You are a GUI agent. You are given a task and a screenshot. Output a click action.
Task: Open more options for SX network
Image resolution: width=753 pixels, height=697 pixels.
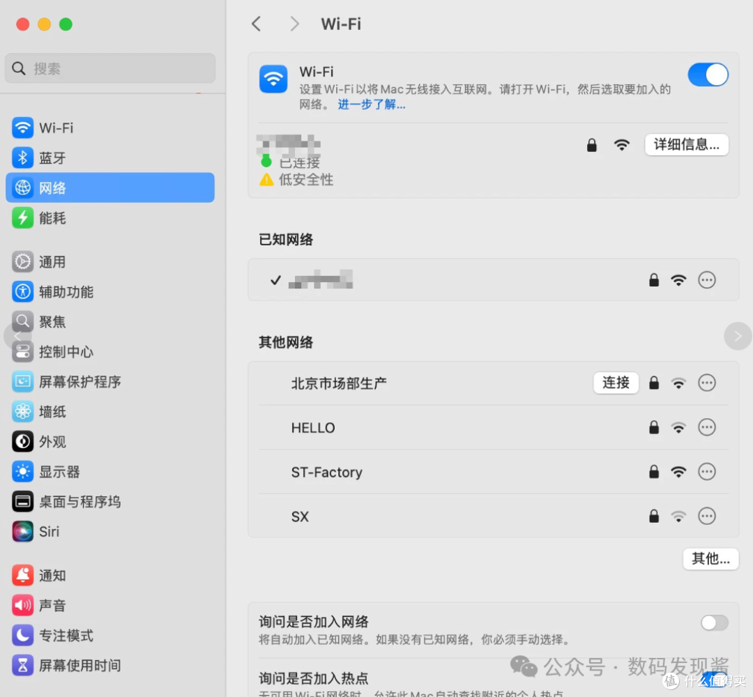706,516
